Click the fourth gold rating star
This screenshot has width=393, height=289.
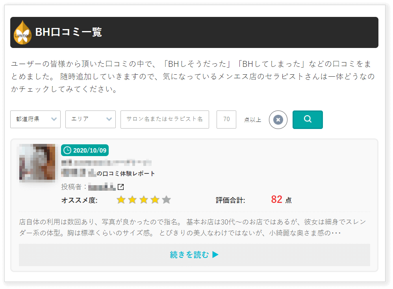coord(155,200)
